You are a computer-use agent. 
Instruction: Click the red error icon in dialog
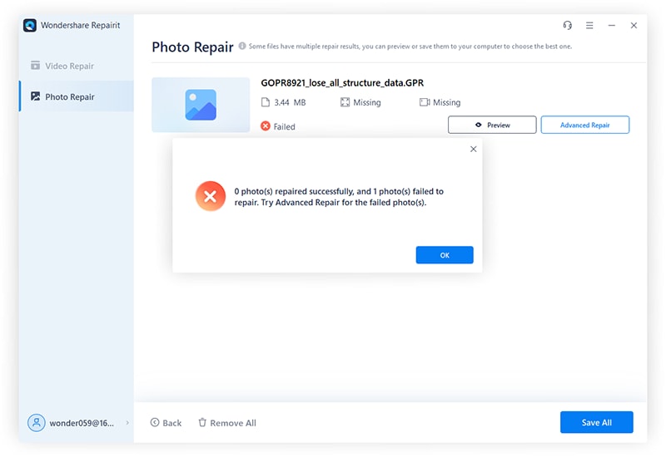coord(210,196)
